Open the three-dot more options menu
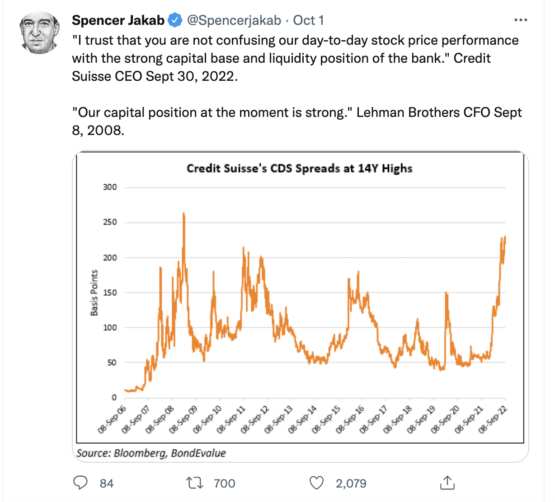 (521, 20)
